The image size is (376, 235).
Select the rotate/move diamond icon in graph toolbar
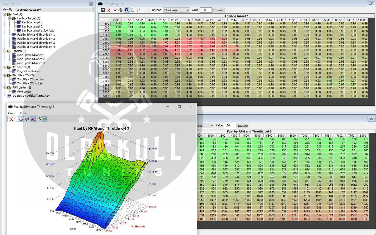click(21, 119)
